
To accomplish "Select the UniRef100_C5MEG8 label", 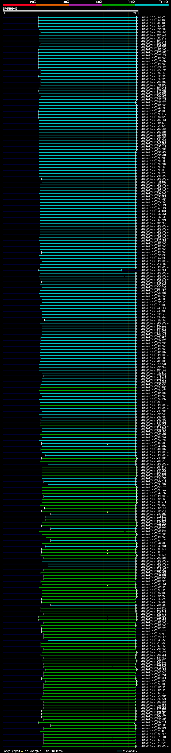I will tap(153, 499).
